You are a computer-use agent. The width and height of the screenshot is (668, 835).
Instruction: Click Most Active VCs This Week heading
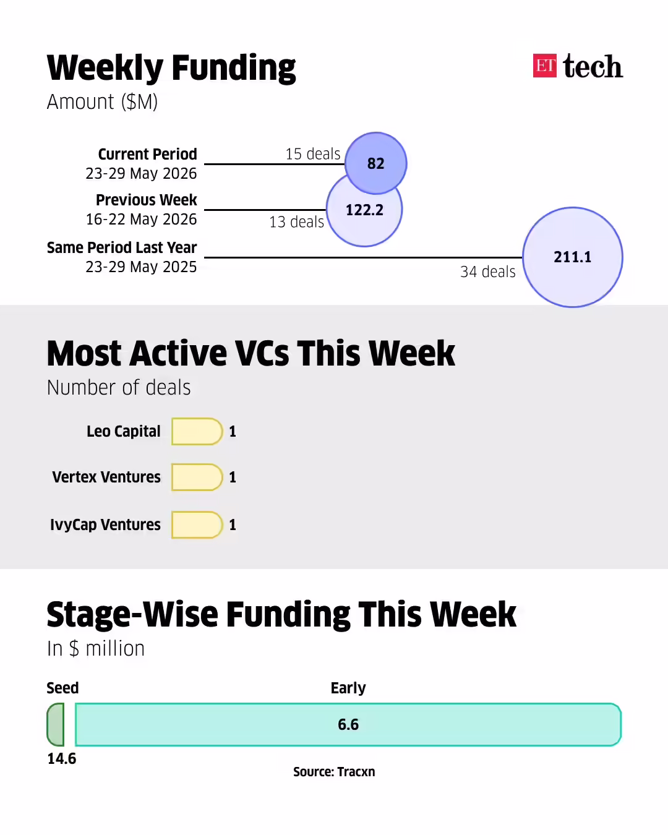[251, 354]
